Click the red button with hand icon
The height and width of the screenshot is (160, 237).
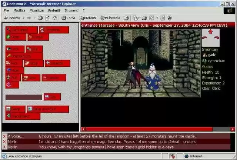click(x=38, y=37)
